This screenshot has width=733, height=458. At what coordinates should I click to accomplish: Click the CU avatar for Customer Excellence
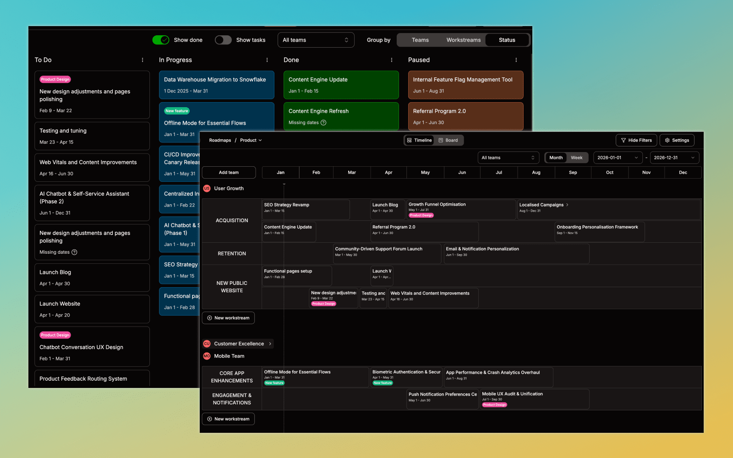(x=207, y=343)
